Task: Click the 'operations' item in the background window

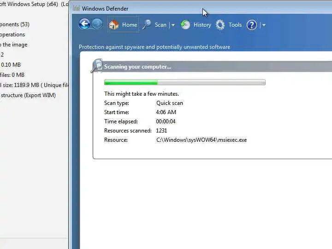Action: pos(12,35)
